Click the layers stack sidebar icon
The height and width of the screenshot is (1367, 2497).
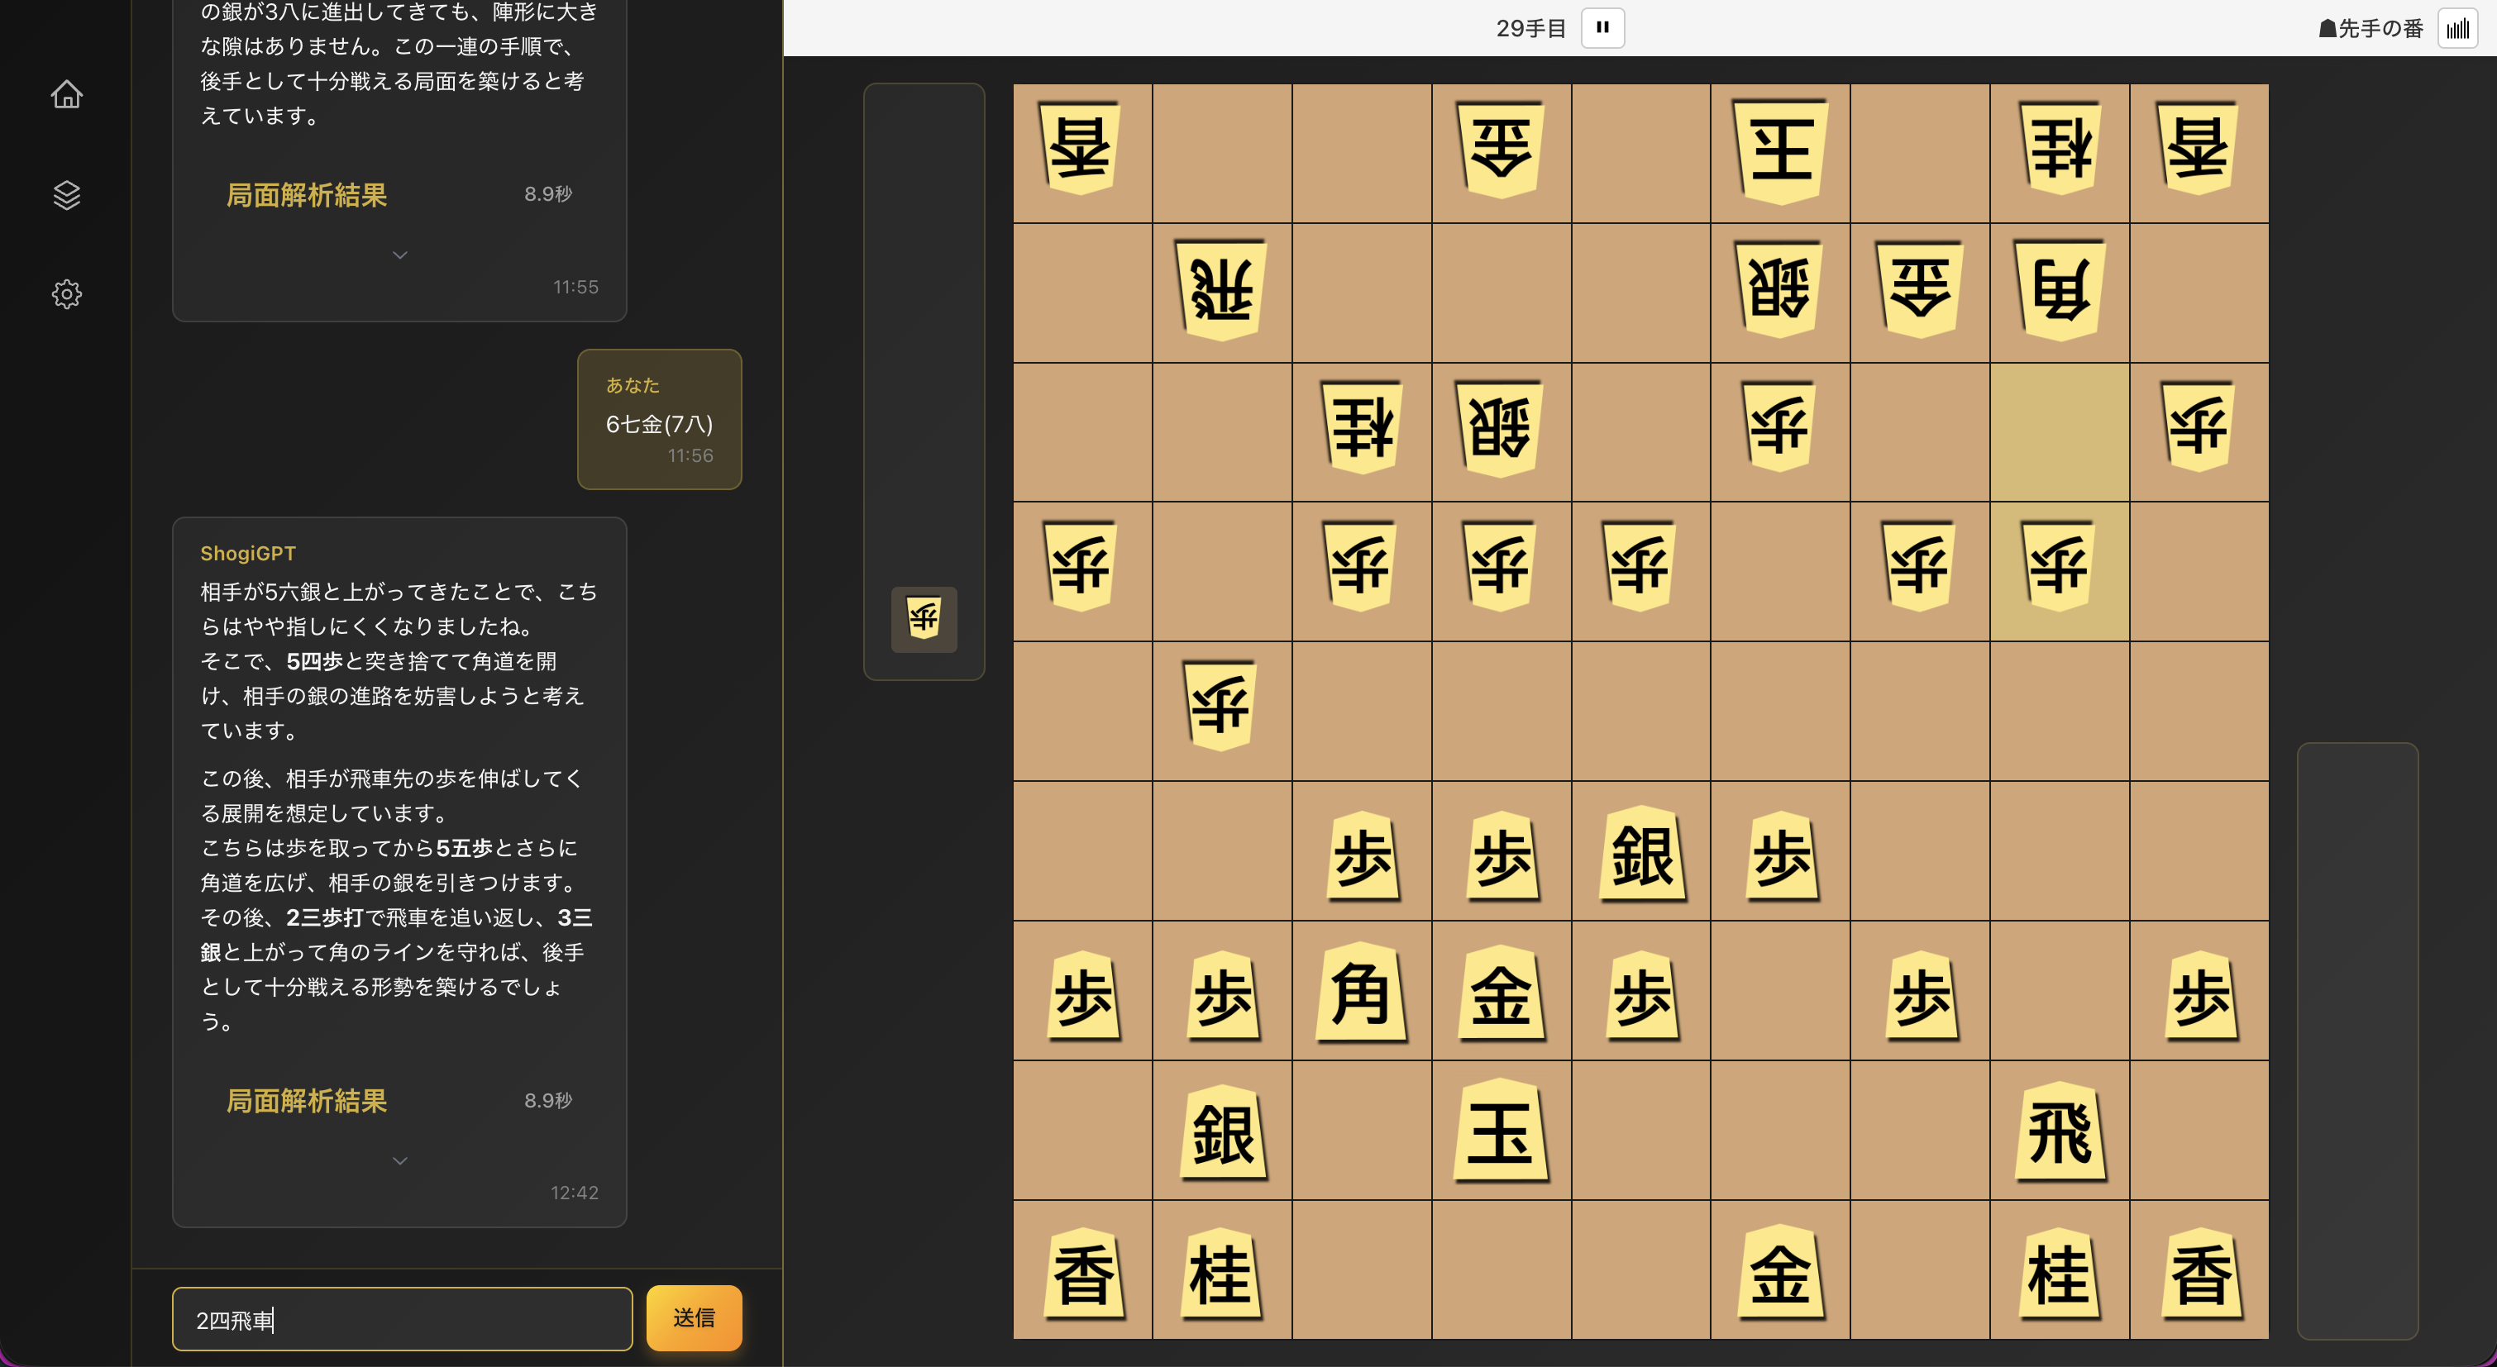tap(67, 195)
